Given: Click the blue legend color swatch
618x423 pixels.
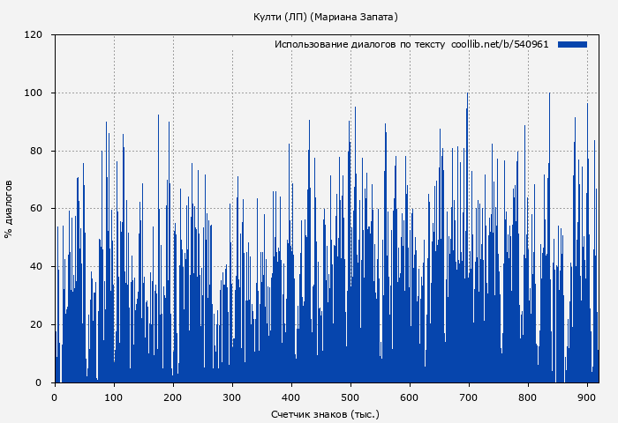Looking at the screenshot, I should [x=572, y=44].
